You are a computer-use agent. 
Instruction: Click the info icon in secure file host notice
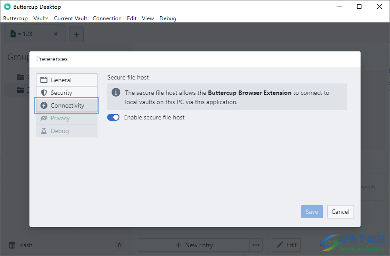click(x=116, y=92)
